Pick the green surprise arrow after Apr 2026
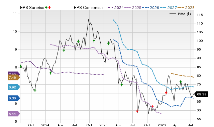Viewport: 214px width, 127px height. pos(181,81)
